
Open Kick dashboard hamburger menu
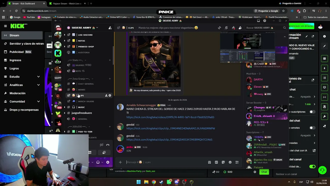tap(5, 26)
